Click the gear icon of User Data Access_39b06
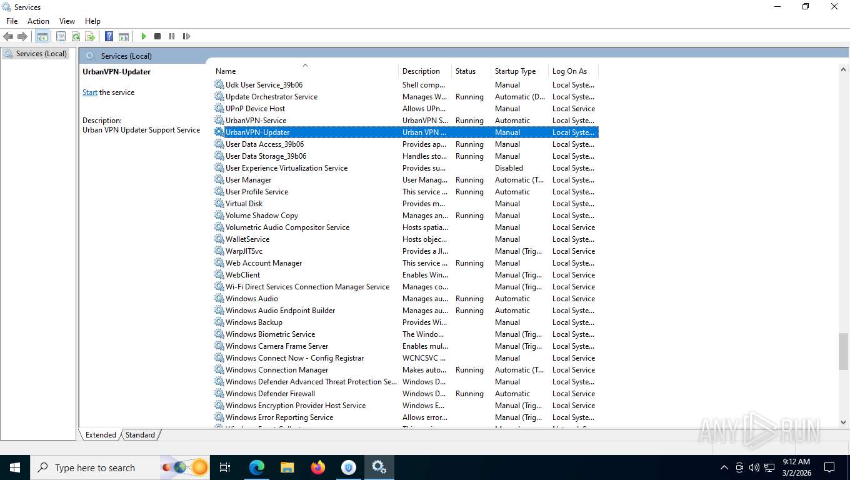This screenshot has width=850, height=480. (x=219, y=144)
